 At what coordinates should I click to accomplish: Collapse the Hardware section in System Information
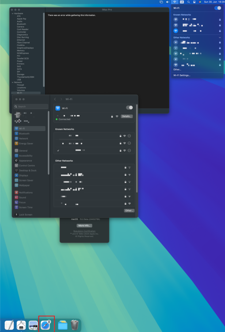[x=12, y=14]
